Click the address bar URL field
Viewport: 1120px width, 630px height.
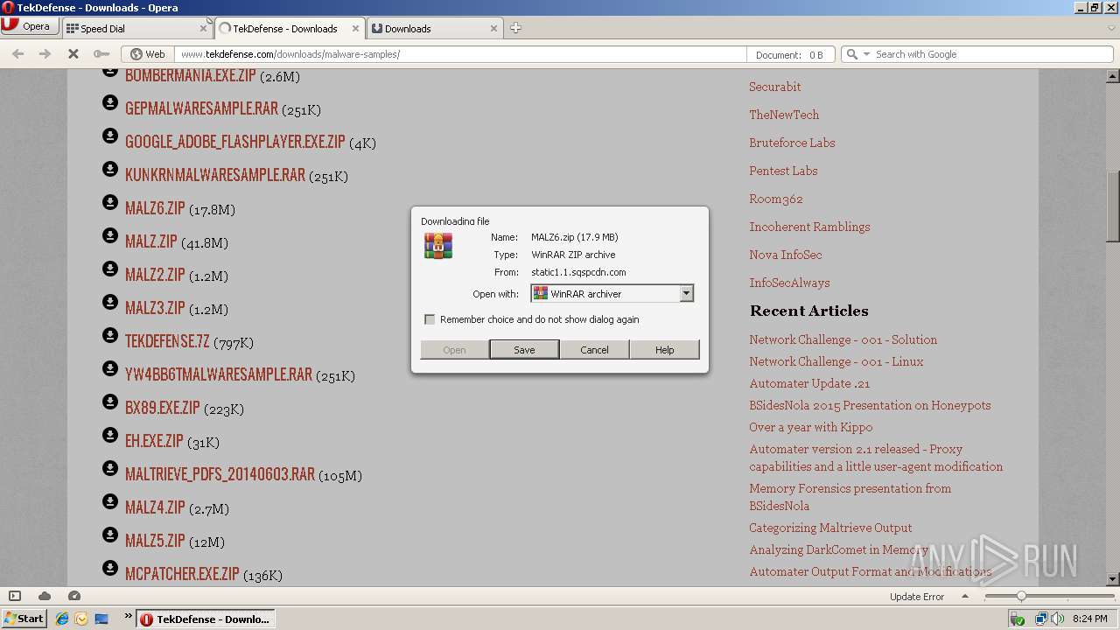[x=460, y=54]
